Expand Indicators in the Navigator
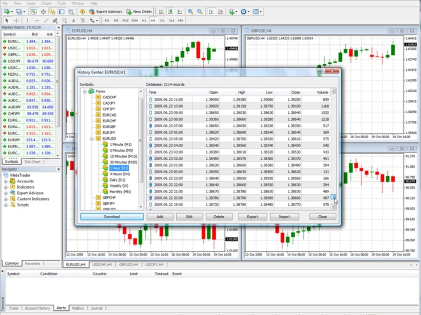The image size is (421, 315). coord(6,187)
